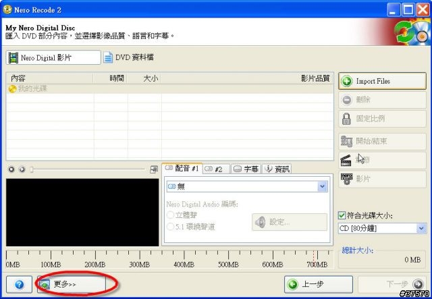Switch to the DVD 資料檔 tab
Screen dimensions: 432x299
pyautogui.click(x=129, y=57)
